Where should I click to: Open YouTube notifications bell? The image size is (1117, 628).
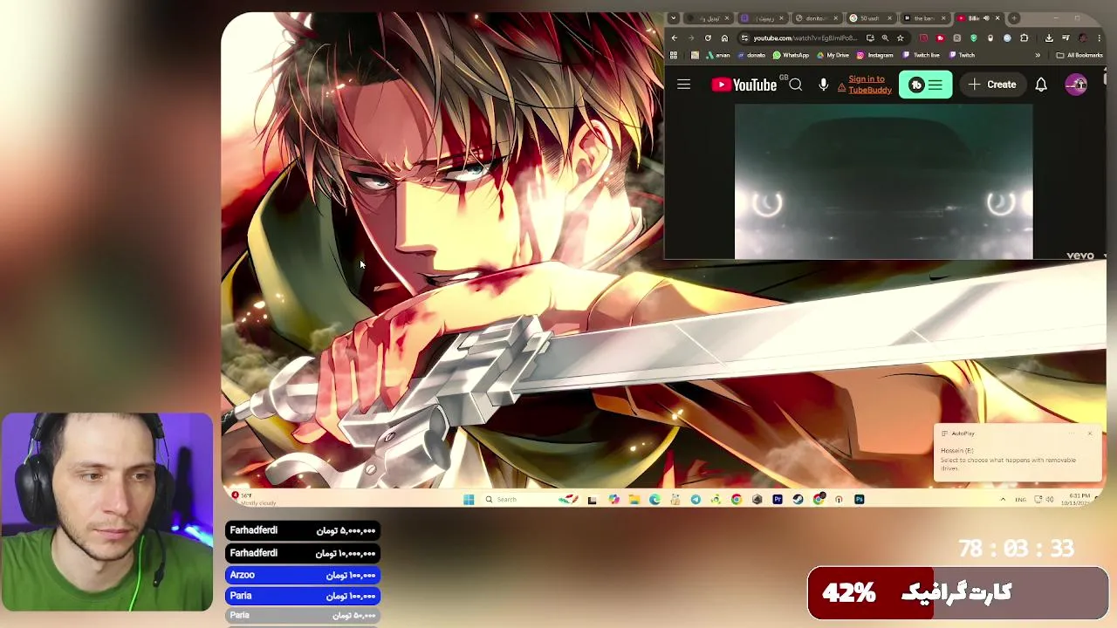tap(1041, 85)
